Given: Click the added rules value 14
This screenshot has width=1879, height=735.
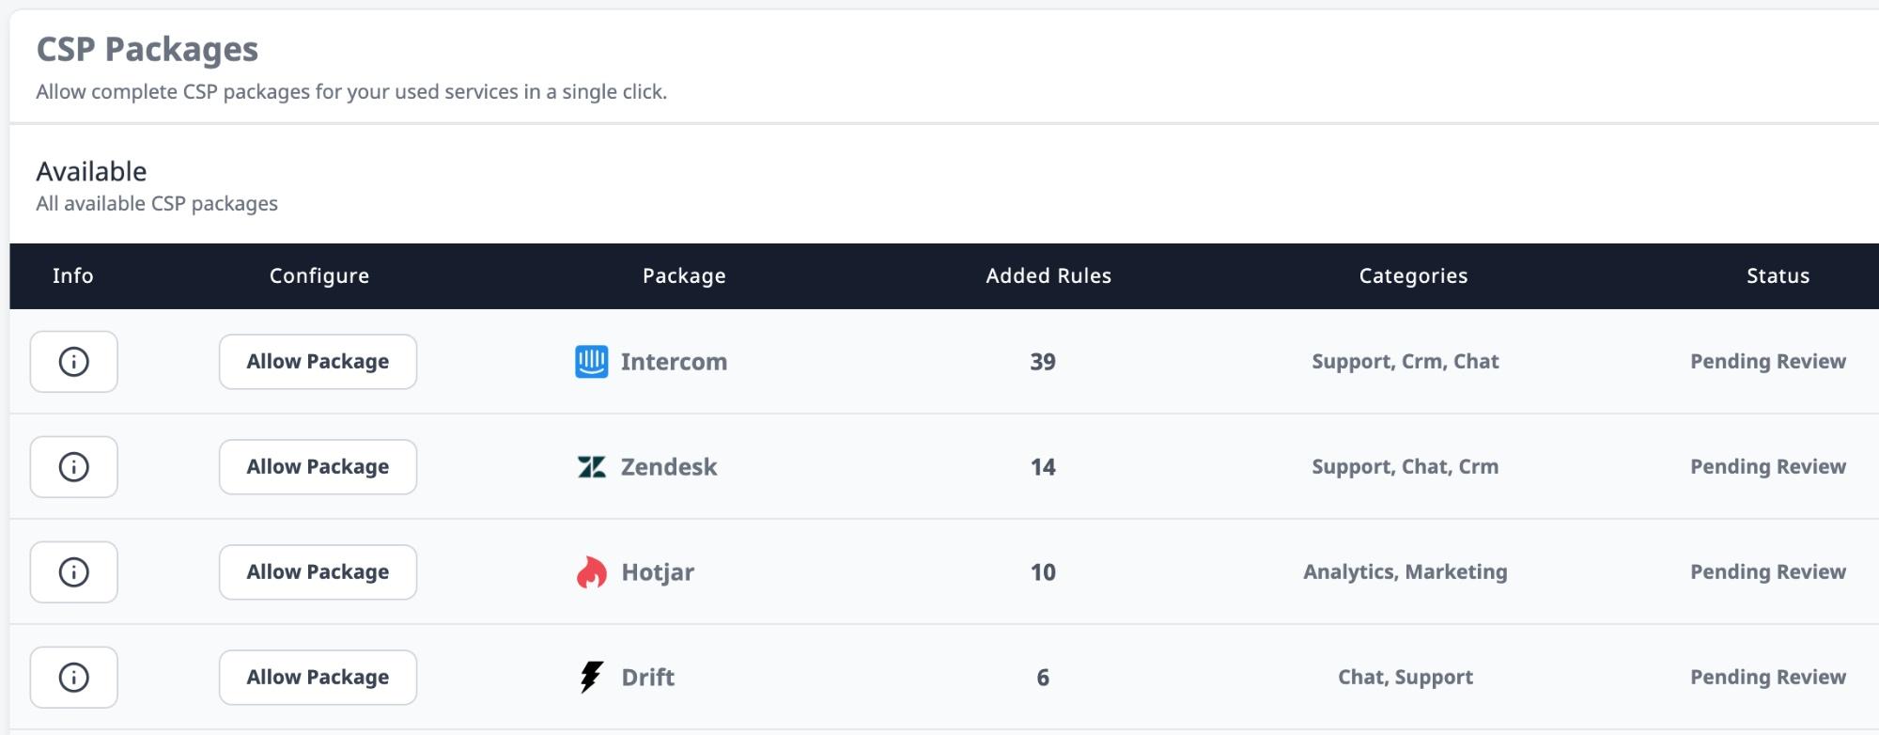Looking at the screenshot, I should (x=1043, y=467).
